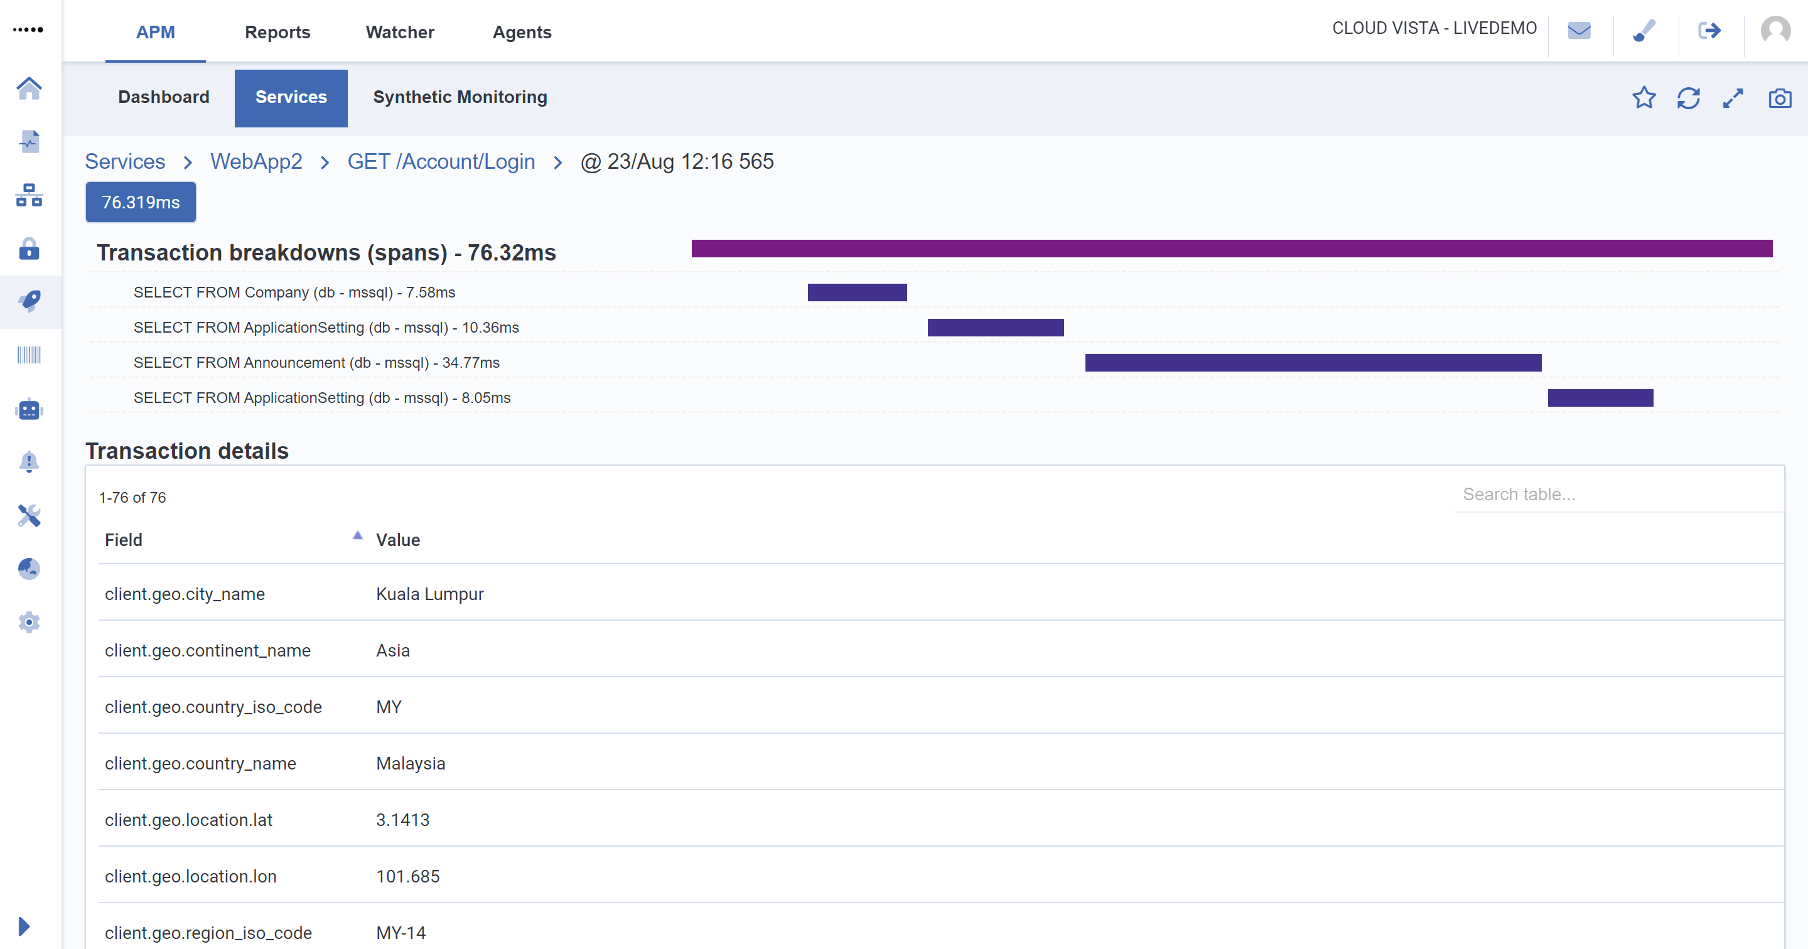Toggle fullscreen with expand arrows icon
Viewport: 1808px width, 949px height.
(1733, 97)
